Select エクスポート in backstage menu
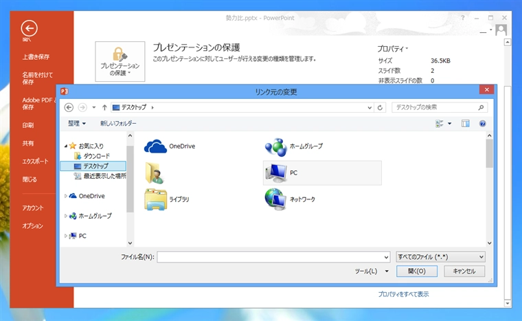Viewport: 522px width, 321px height. click(x=35, y=162)
